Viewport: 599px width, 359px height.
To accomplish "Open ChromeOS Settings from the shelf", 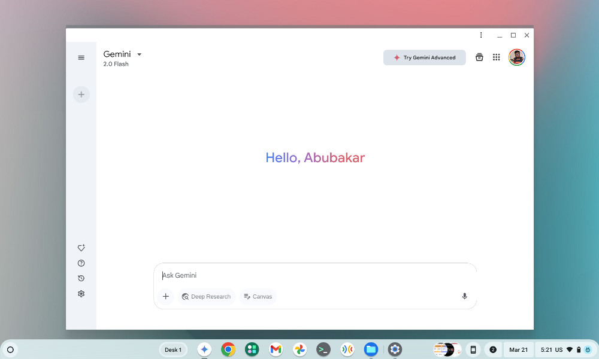I will 395,349.
